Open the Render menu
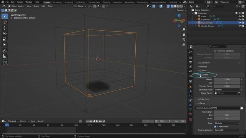 (20, 2)
